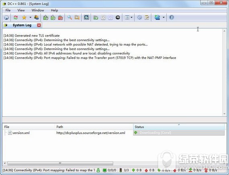Click the Reconnect arrows icon
Viewport: 229px width, 175px height.
point(16,18)
